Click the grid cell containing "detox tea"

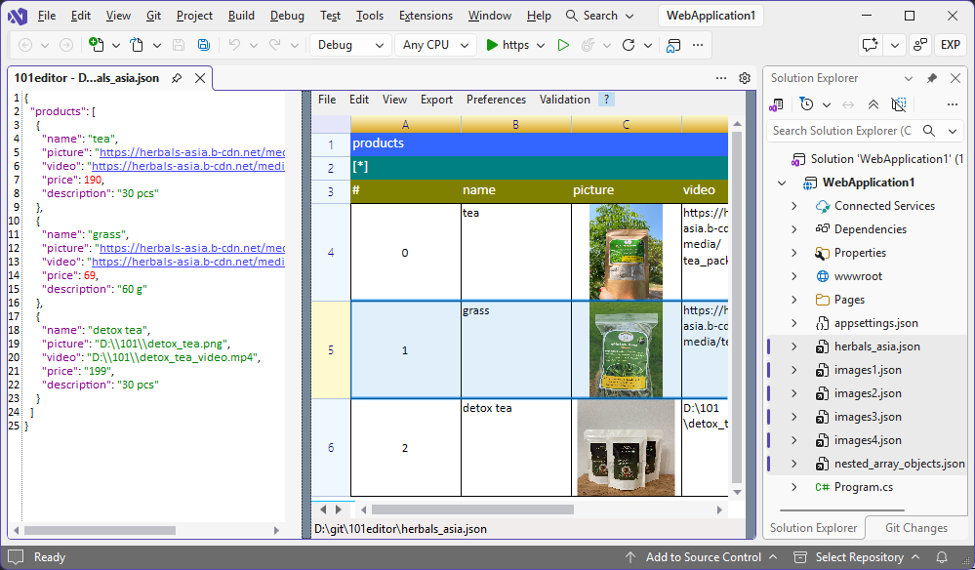pos(516,448)
